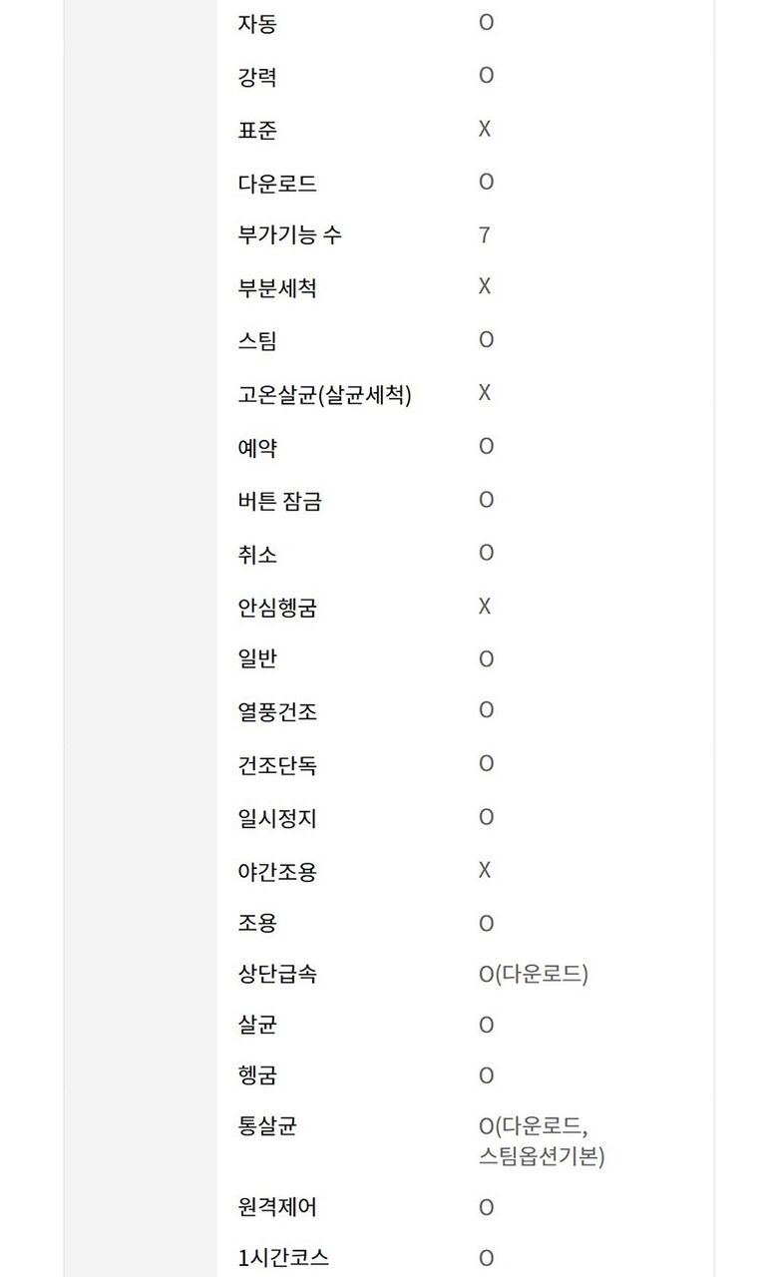This screenshot has width=778, height=1277.
Task: Select the 상단급속 label
Action: 277,975
